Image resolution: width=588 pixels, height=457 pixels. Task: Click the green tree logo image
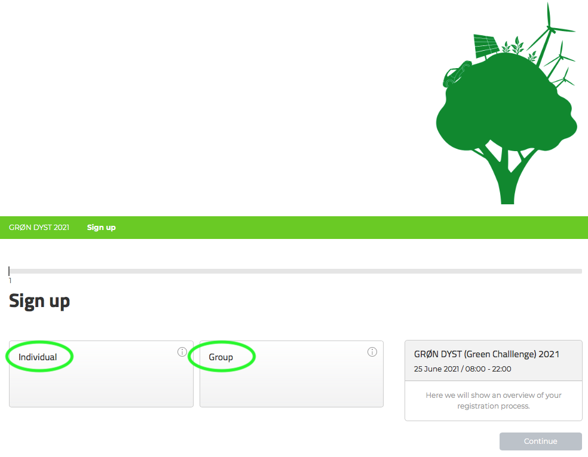[506, 103]
